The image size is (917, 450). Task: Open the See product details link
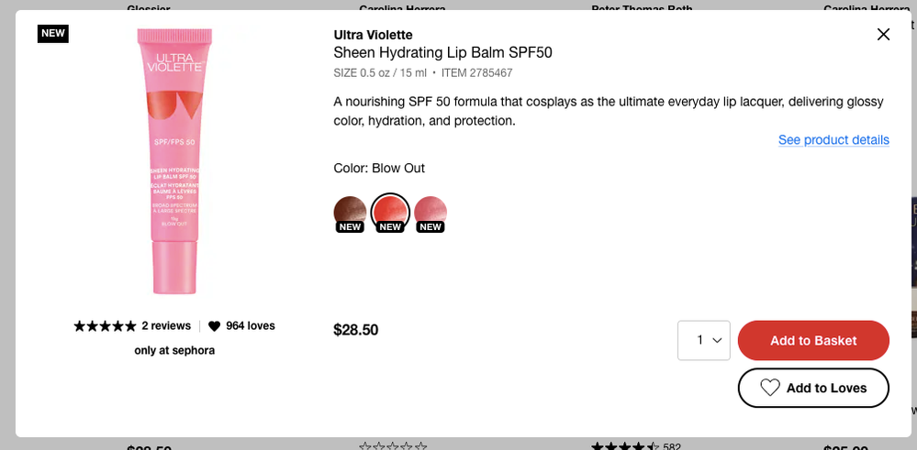tap(833, 140)
